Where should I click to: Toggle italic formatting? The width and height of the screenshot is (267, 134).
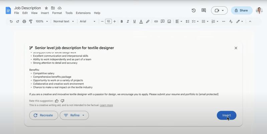coord(128,21)
